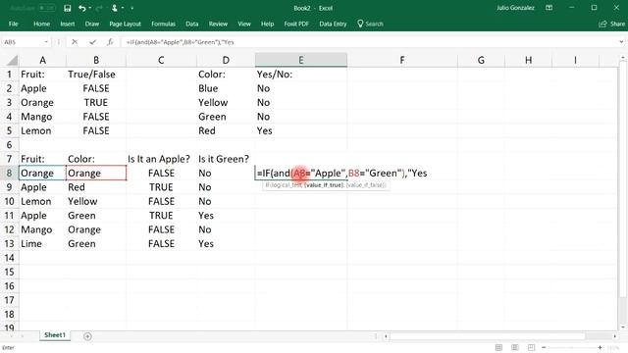
Task: Click logical_test in the IF tooltip
Action: pos(287,185)
